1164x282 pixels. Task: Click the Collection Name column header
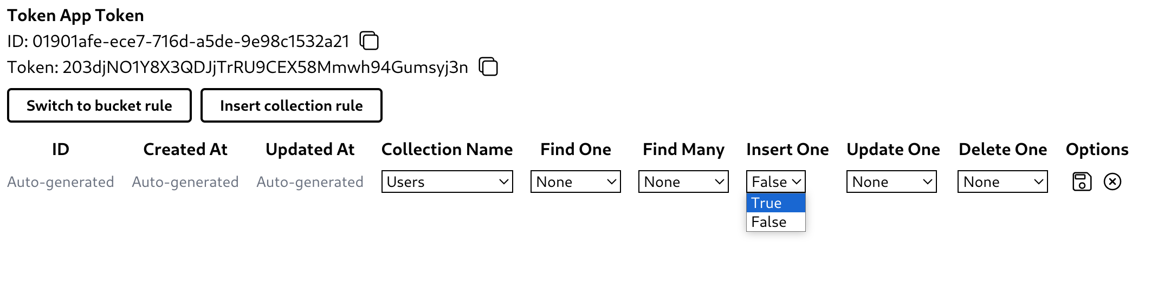[x=447, y=149]
